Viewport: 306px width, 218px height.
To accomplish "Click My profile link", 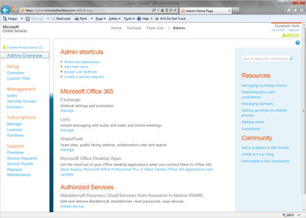I will (x=278, y=30).
